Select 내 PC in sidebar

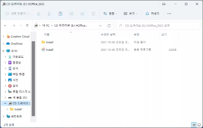14,51
